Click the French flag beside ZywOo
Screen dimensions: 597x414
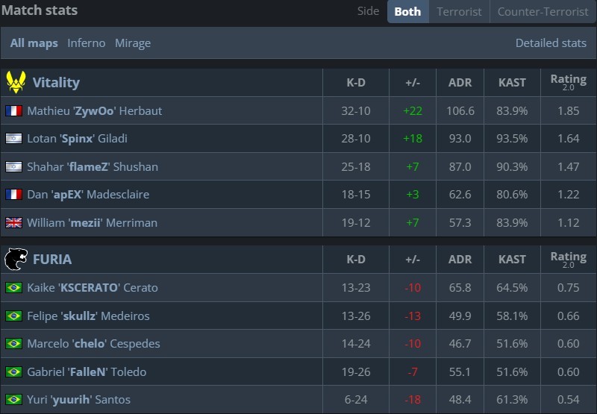13,110
